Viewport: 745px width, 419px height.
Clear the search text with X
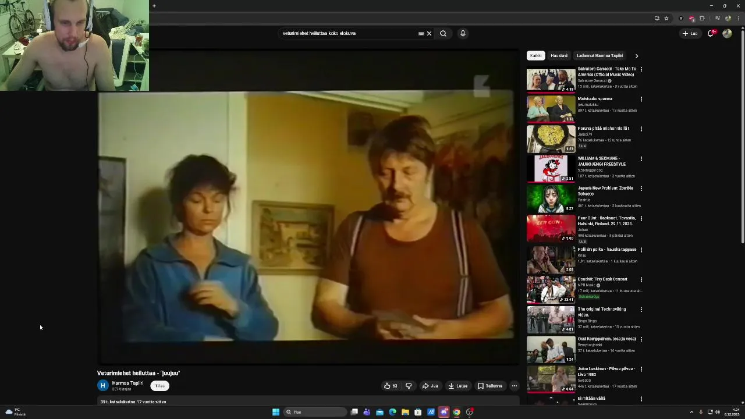430,33
